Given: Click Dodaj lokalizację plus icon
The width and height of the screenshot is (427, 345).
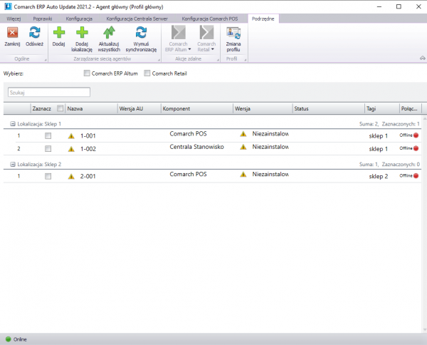Looking at the screenshot, I should tap(82, 33).
